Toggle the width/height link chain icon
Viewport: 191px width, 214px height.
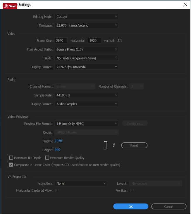[113, 145]
